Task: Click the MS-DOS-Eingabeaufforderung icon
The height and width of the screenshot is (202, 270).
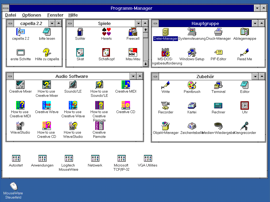Action: [166, 53]
